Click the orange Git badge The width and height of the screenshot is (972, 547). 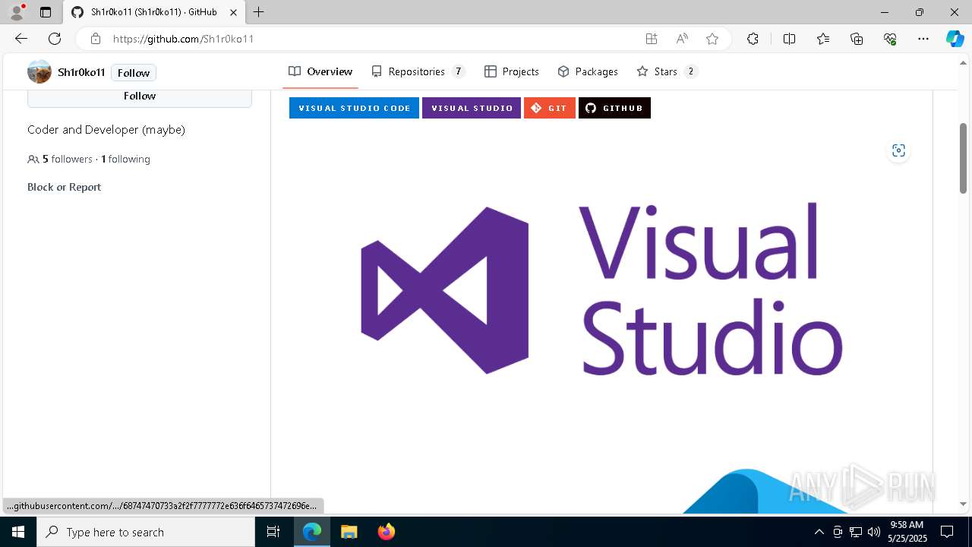[x=550, y=108]
